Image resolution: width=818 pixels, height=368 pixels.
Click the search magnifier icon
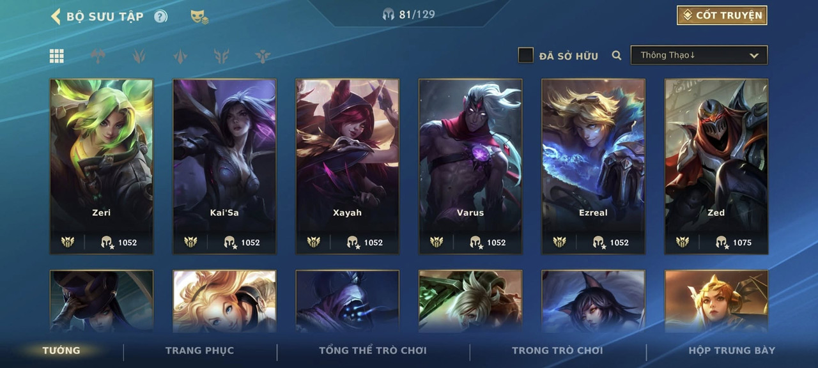coord(617,56)
